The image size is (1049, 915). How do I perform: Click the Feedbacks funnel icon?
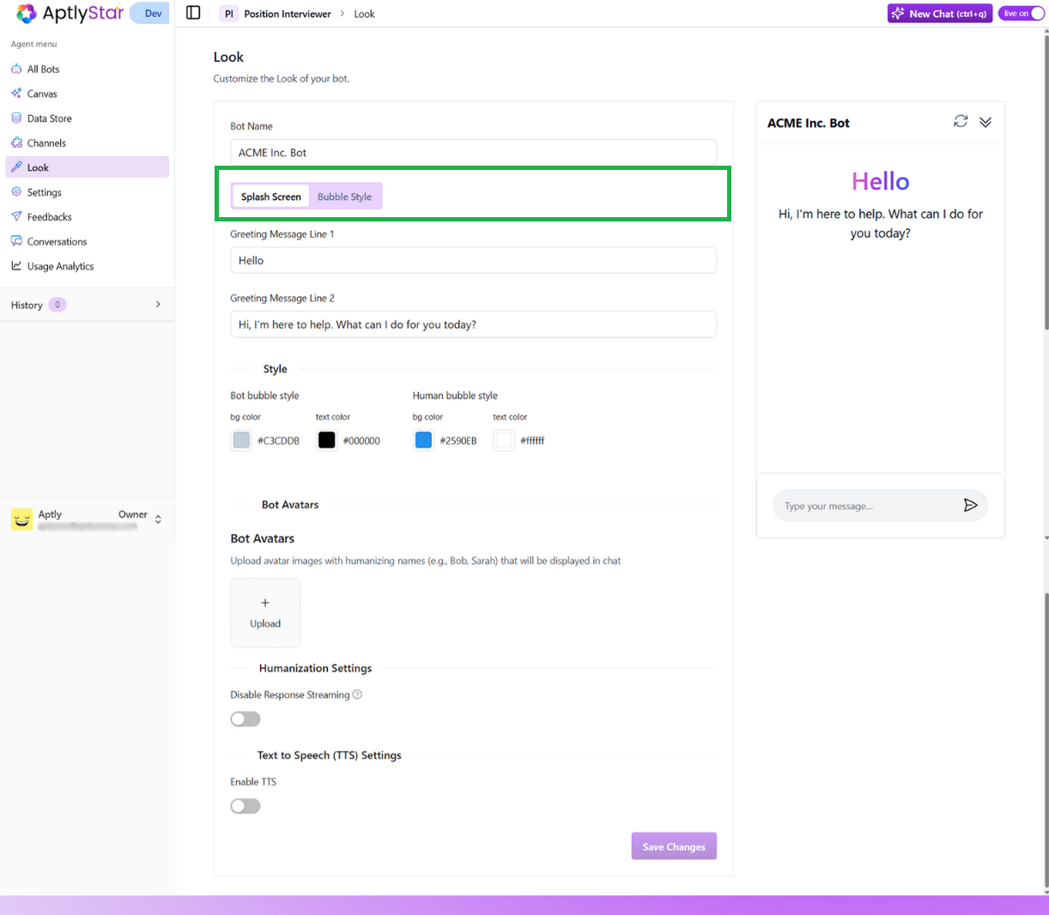tap(16, 216)
